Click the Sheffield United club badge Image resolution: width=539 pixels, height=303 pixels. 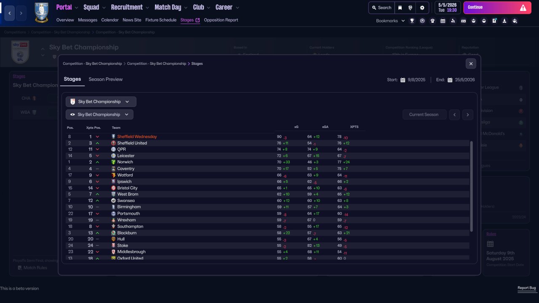click(113, 143)
